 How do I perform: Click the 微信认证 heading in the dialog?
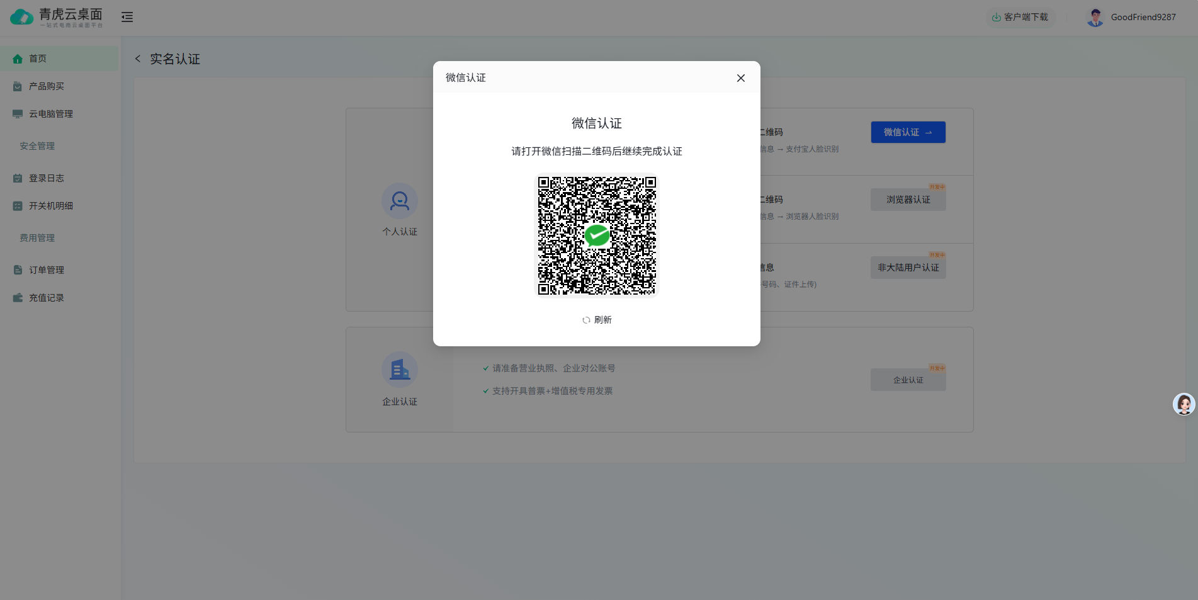tap(597, 123)
